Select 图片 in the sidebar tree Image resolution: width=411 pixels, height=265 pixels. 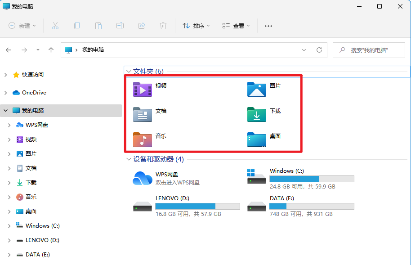[31, 154]
